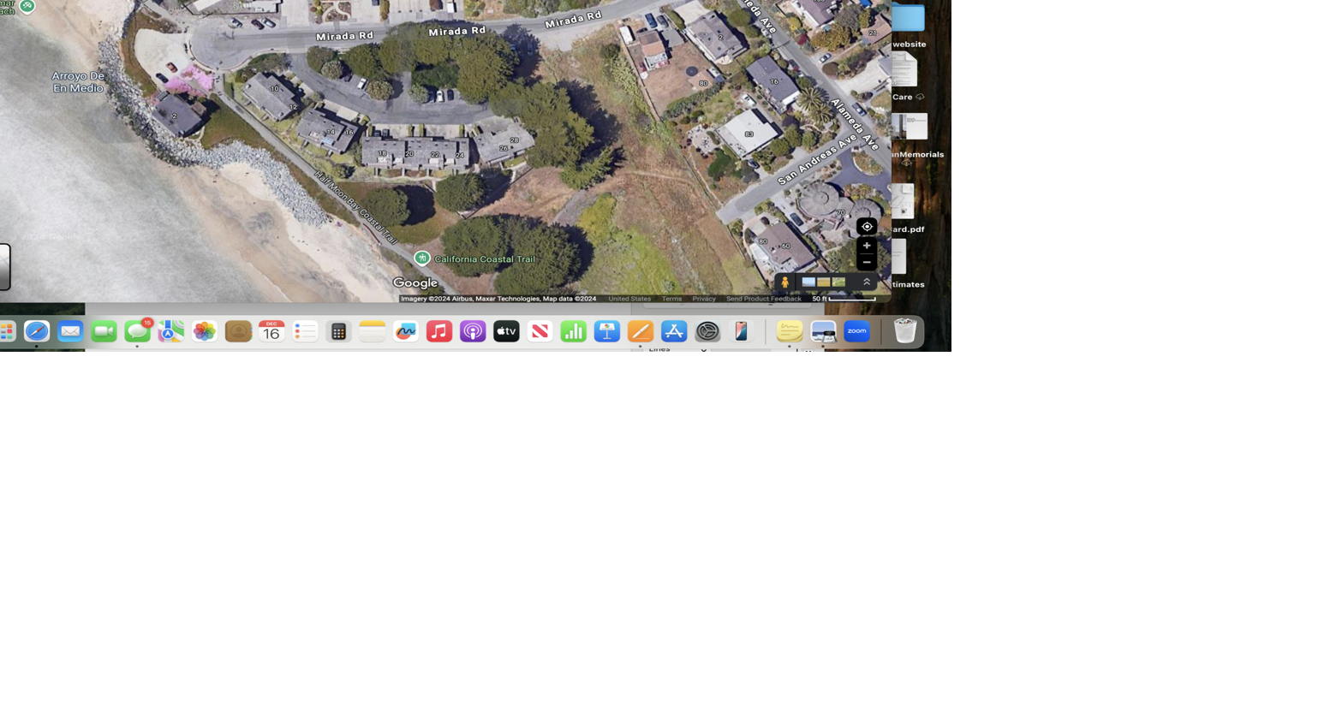Enable the green terrain imagery layer
1336x701 pixels.
point(839,282)
